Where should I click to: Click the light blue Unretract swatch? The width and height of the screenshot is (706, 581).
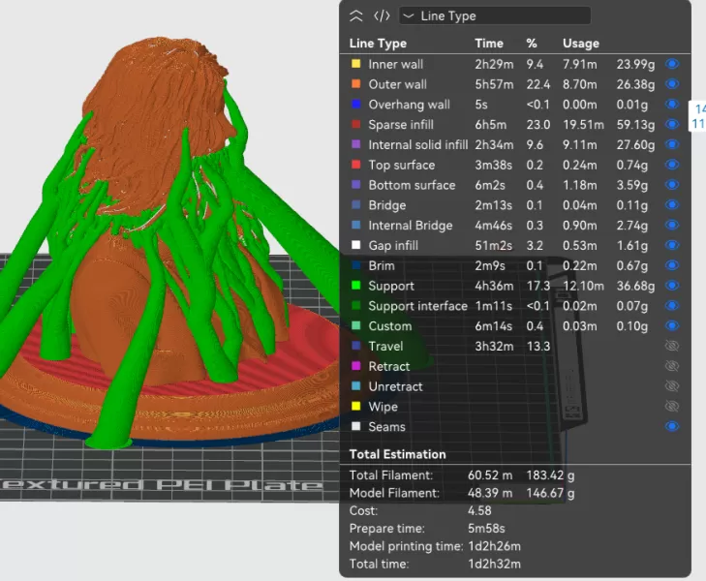(x=355, y=386)
